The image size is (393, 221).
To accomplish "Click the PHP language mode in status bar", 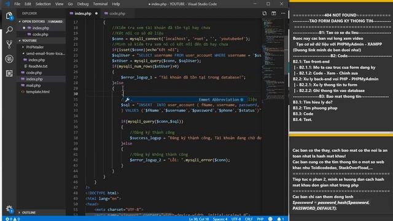I will 260,219.
